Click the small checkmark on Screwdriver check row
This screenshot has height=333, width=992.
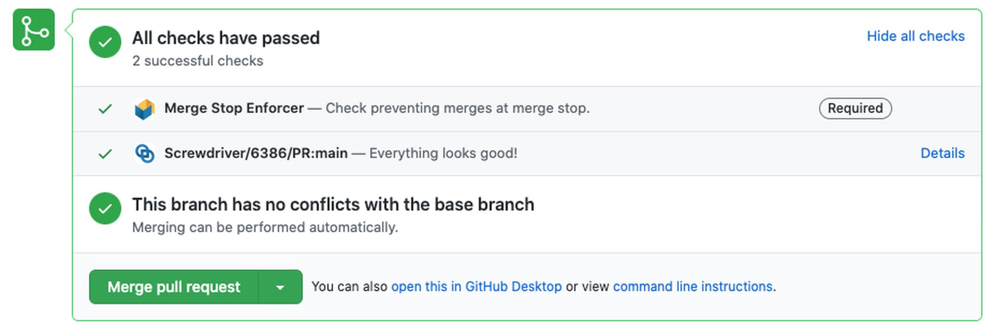[105, 154]
